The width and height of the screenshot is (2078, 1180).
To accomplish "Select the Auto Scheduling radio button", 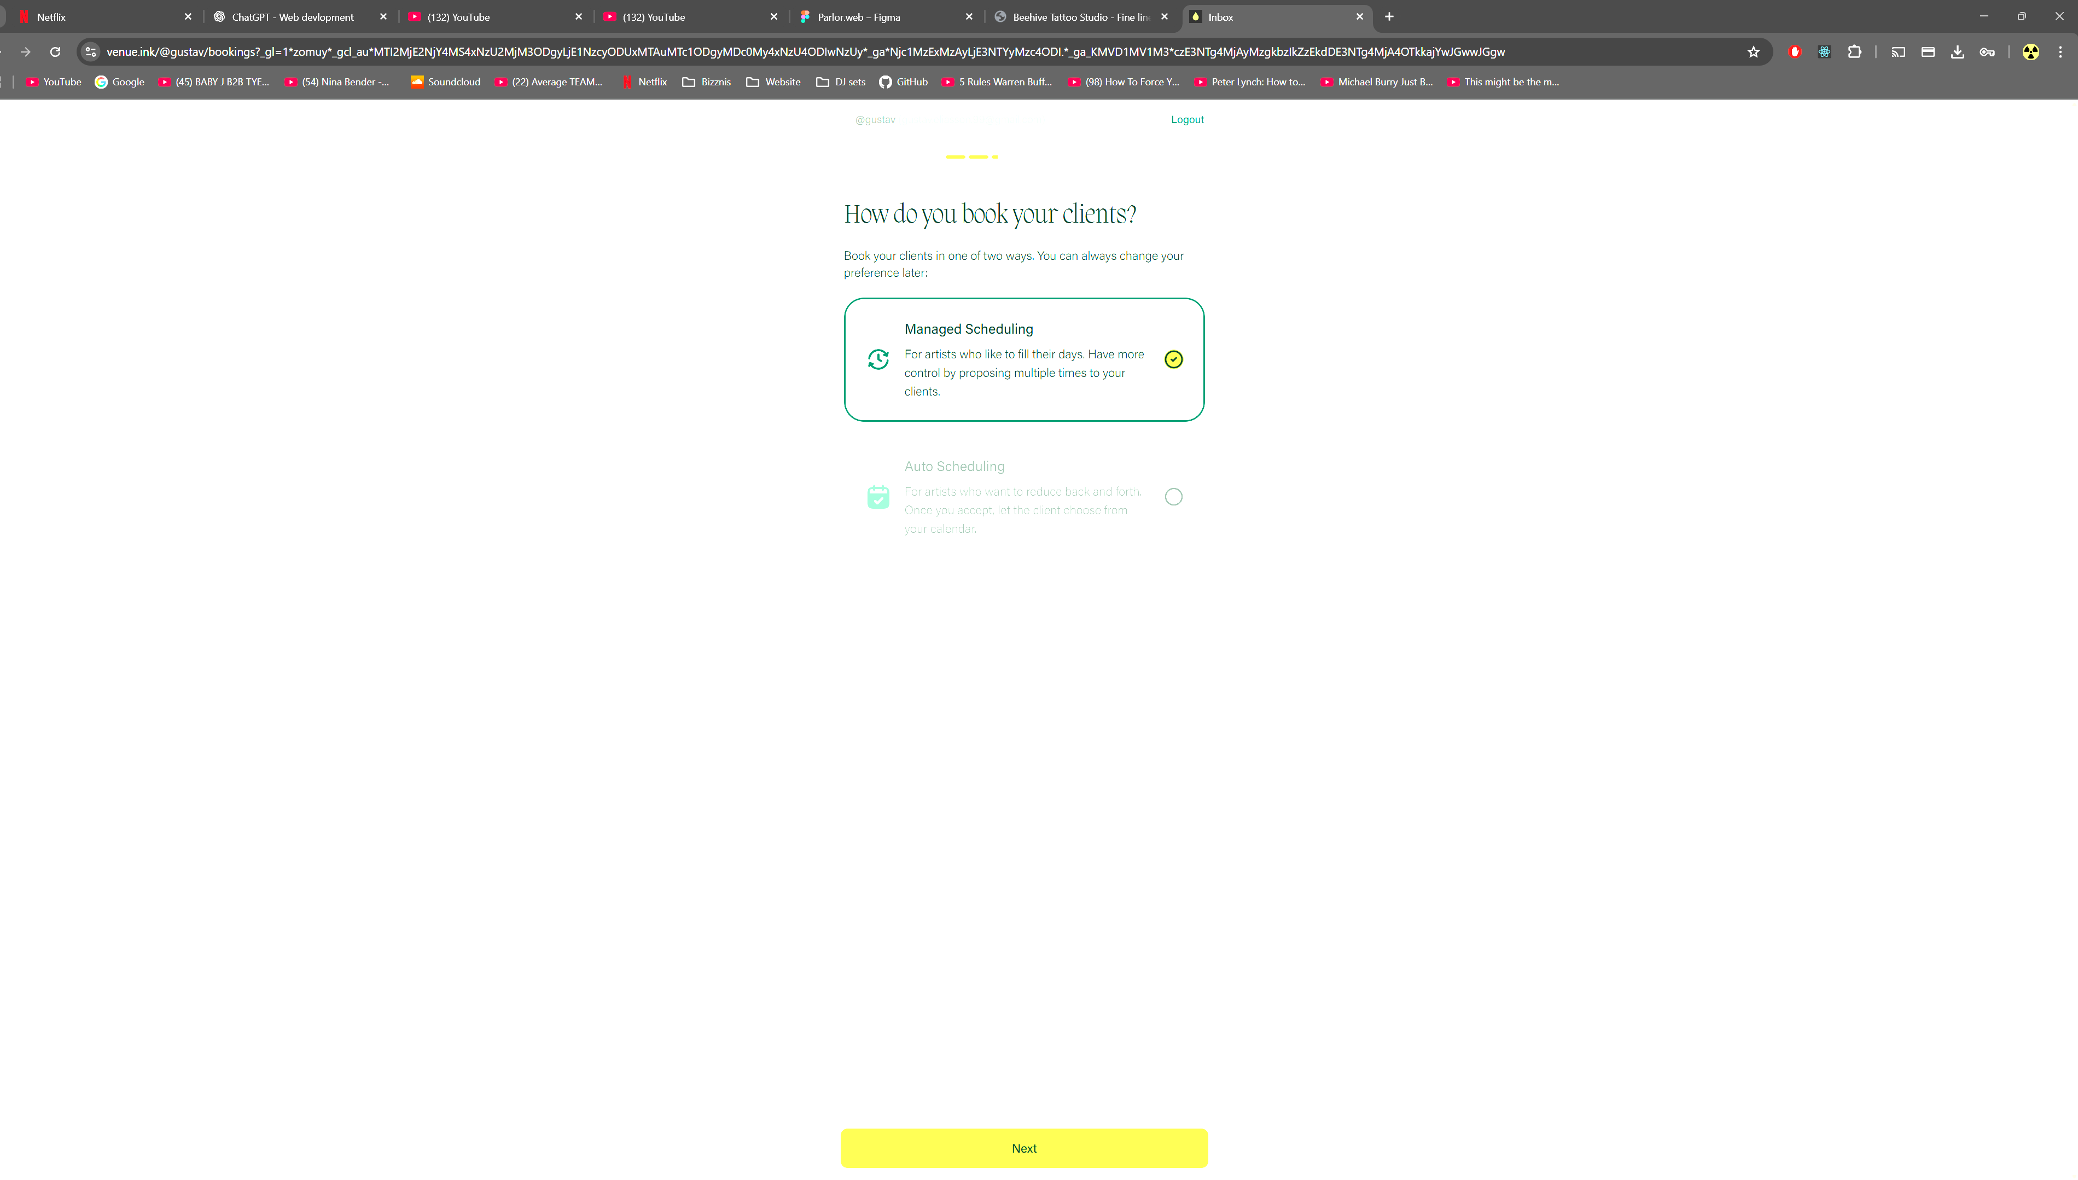I will (1173, 497).
